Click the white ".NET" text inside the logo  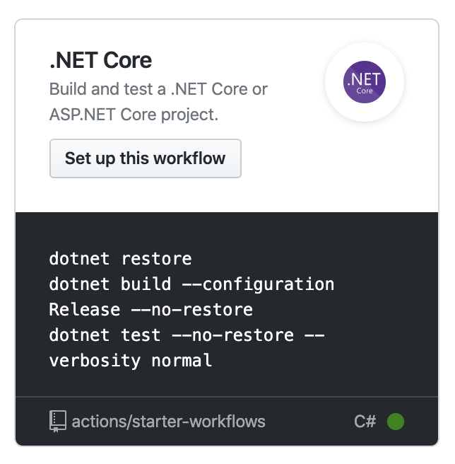coord(365,79)
